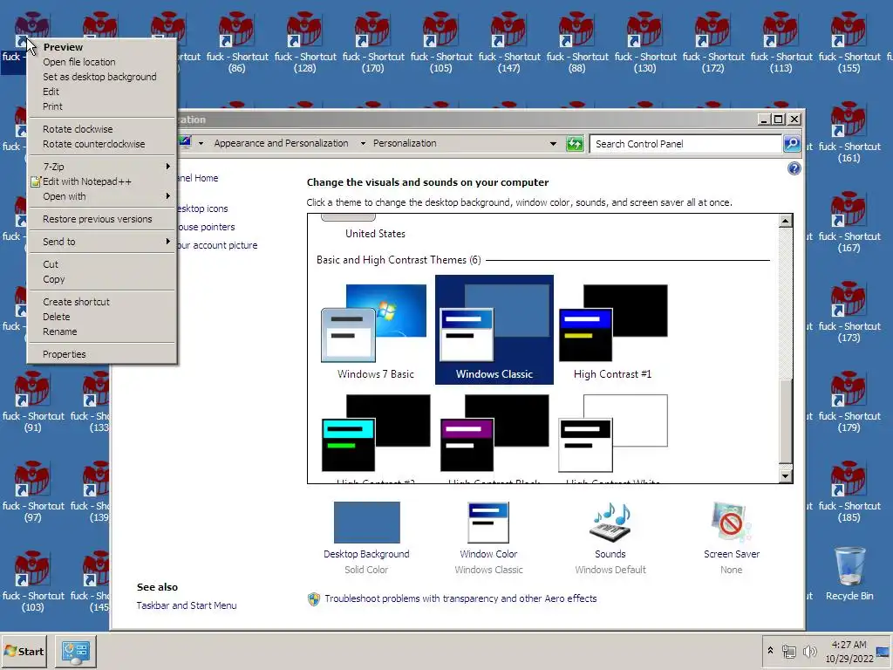Open the address bar history dropdown

tap(552, 144)
